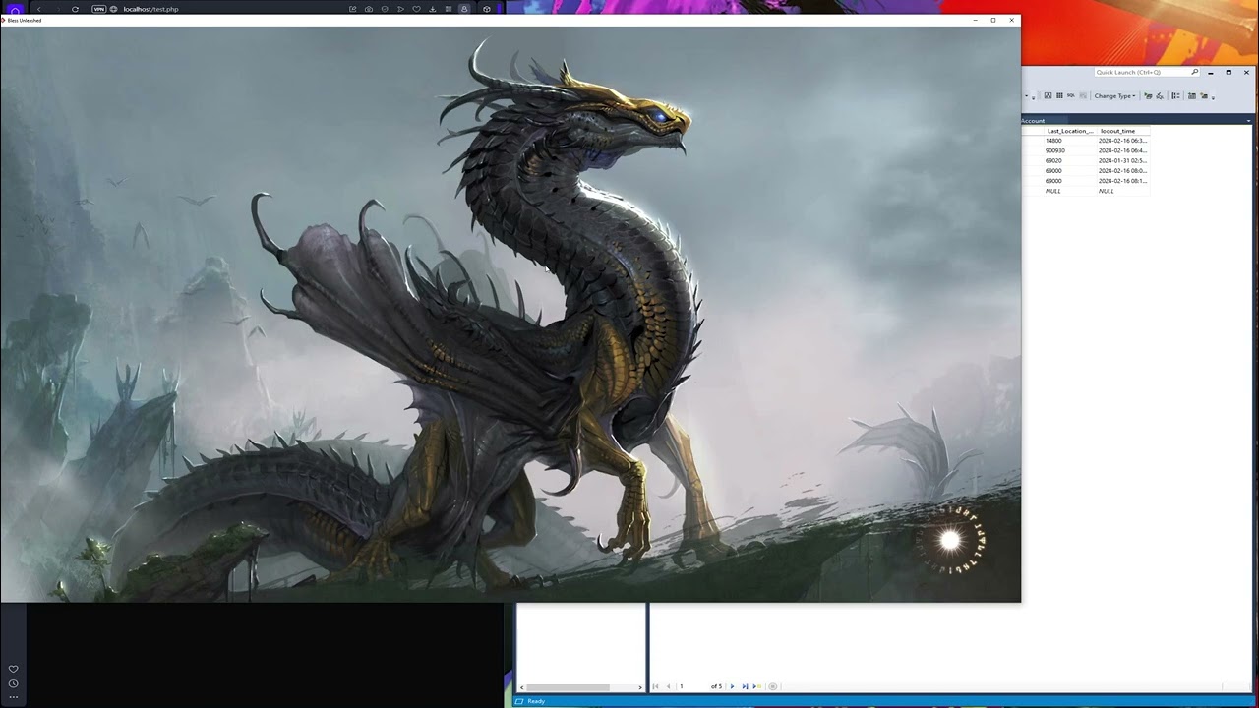The width and height of the screenshot is (1259, 708).
Task: Click the Last_Location column header
Action: pyautogui.click(x=1070, y=131)
